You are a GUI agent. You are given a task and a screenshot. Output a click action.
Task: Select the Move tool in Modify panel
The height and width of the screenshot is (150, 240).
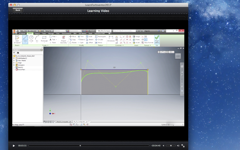point(73,37)
